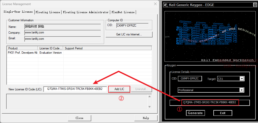Viewport: 258px width, 123px height.
Task: Select the FlexNet License tab
Action: 123,12
